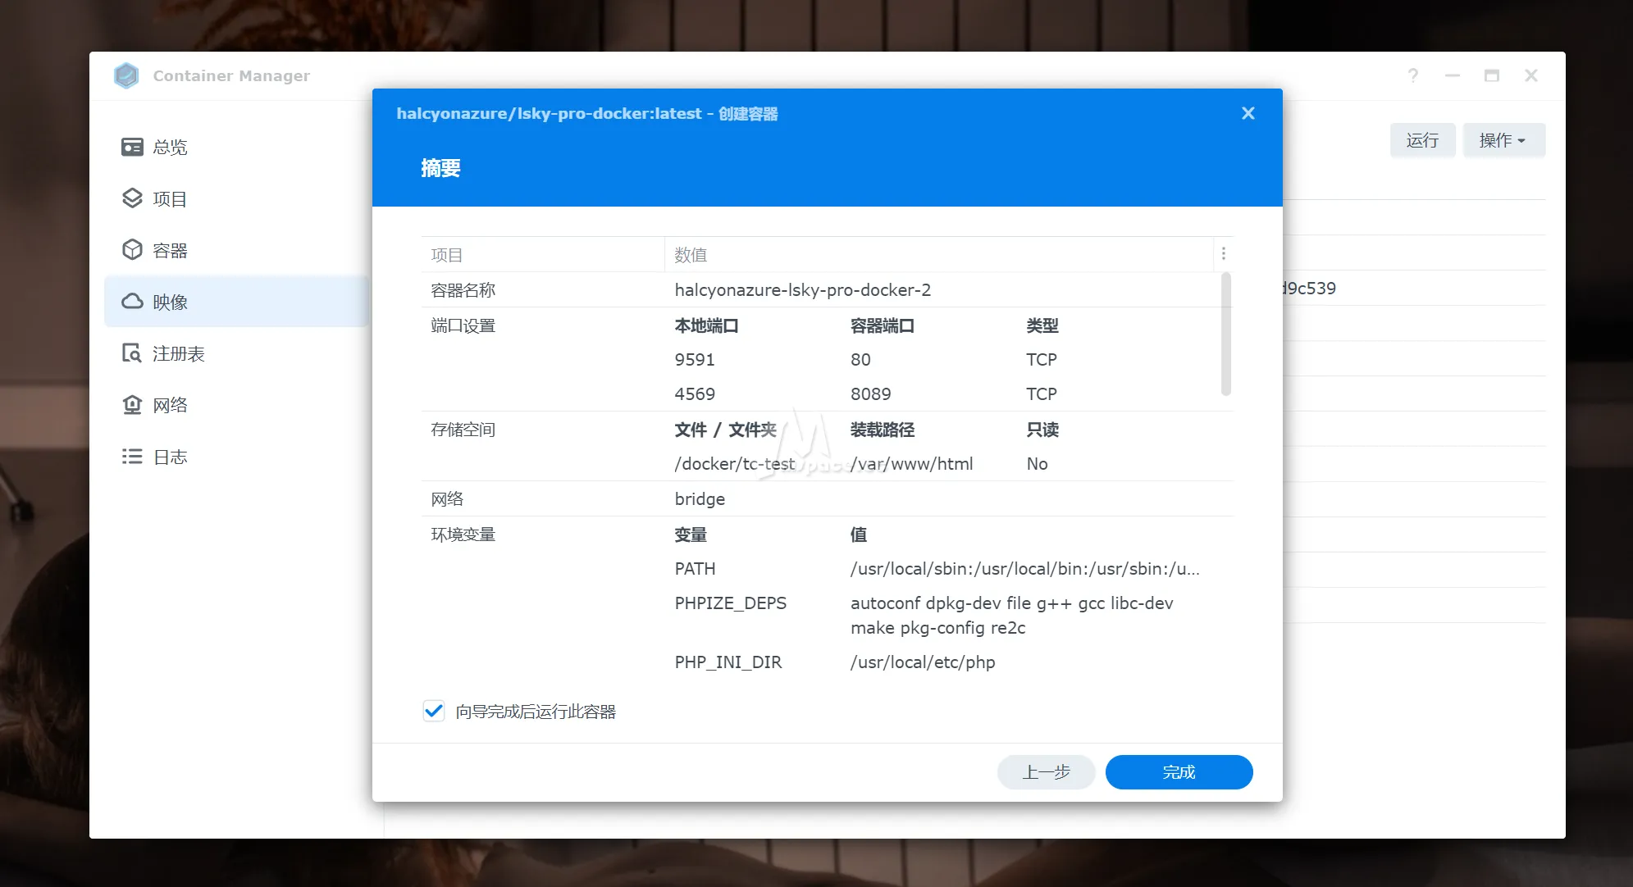Click the 网络 row label in table

(447, 498)
